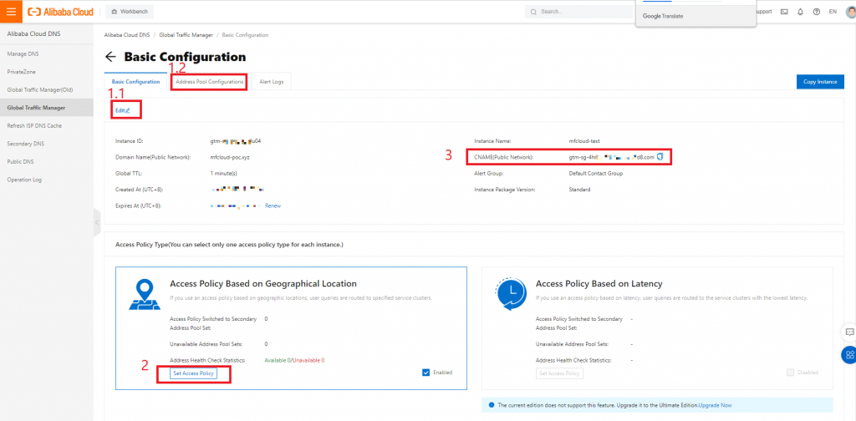Click the geographical location map pin icon
The width and height of the screenshot is (856, 421).
coord(145,295)
